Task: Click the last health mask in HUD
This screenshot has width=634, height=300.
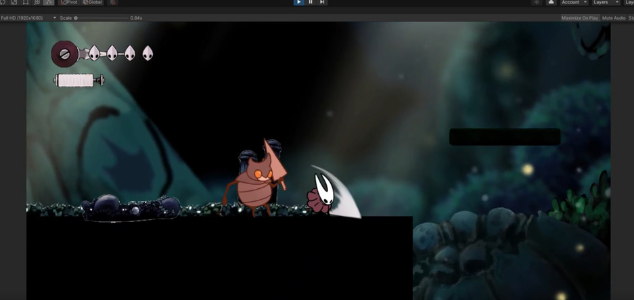Action: pos(148,53)
